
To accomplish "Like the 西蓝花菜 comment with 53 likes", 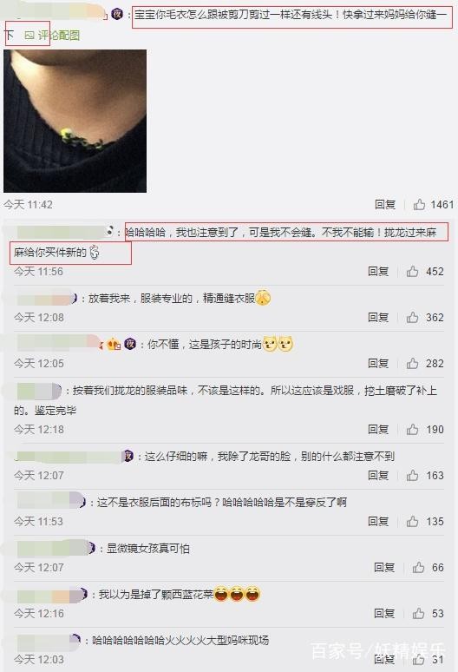I will point(418,613).
